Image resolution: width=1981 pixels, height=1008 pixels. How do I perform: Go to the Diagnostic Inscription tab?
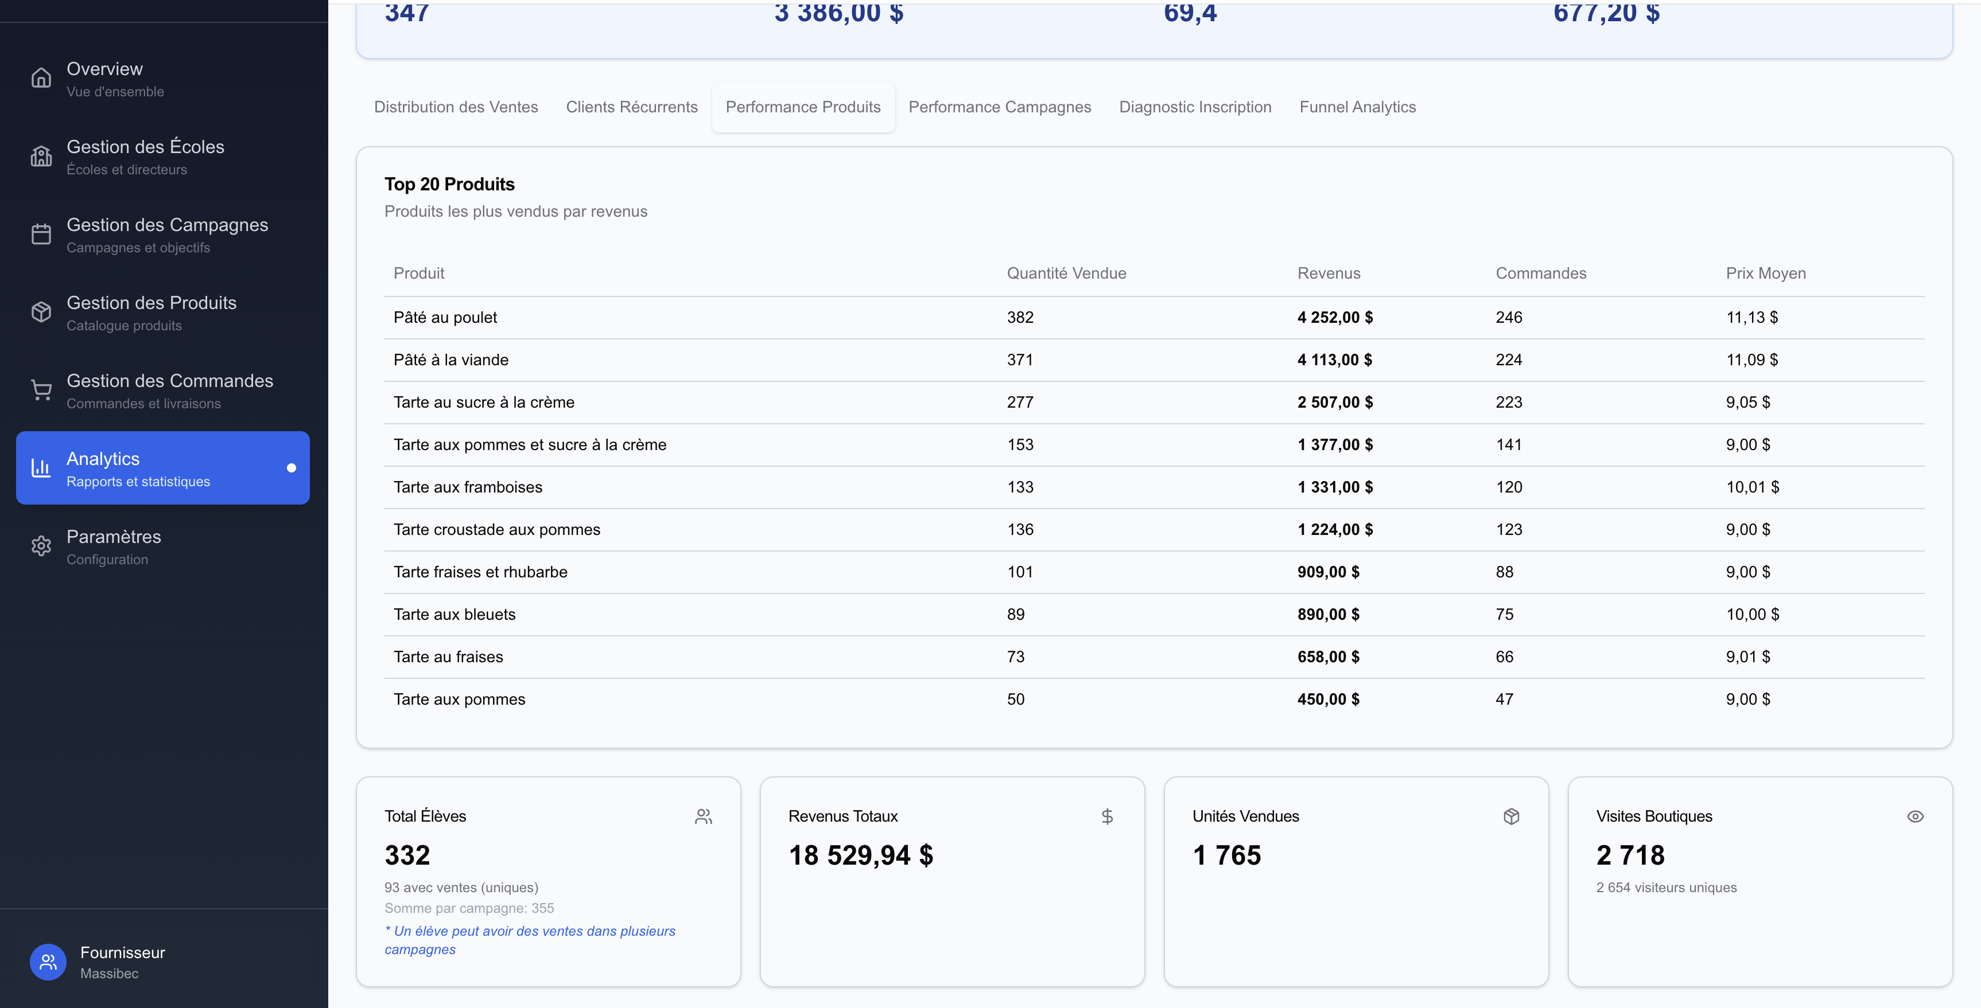[1194, 107]
